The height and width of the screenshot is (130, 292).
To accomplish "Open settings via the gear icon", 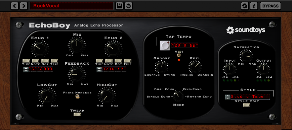I will click(x=245, y=6).
